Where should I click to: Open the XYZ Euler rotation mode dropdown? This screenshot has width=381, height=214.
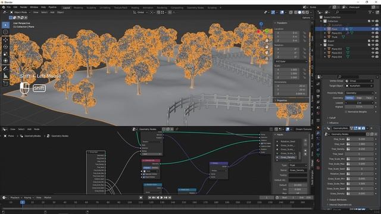click(x=291, y=61)
